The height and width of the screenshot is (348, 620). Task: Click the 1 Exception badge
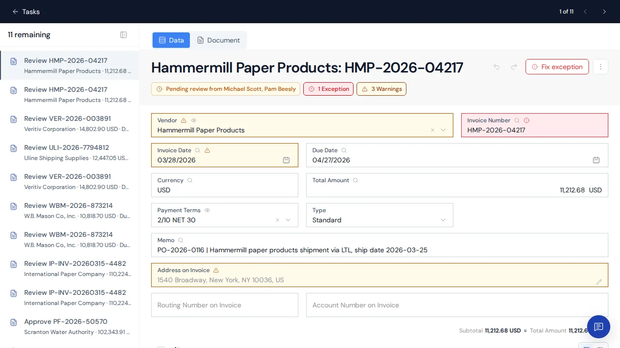[x=328, y=89]
